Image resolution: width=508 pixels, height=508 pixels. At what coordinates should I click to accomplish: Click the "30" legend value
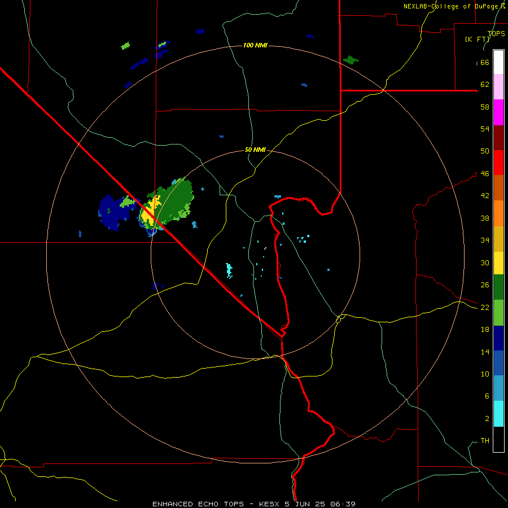pos(485,262)
